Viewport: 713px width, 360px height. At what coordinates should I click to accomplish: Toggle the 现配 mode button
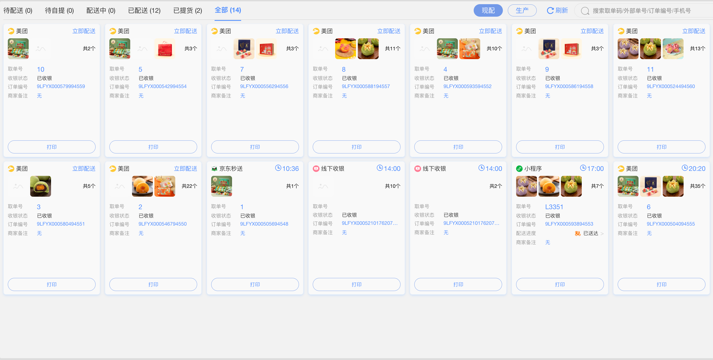coord(488,10)
